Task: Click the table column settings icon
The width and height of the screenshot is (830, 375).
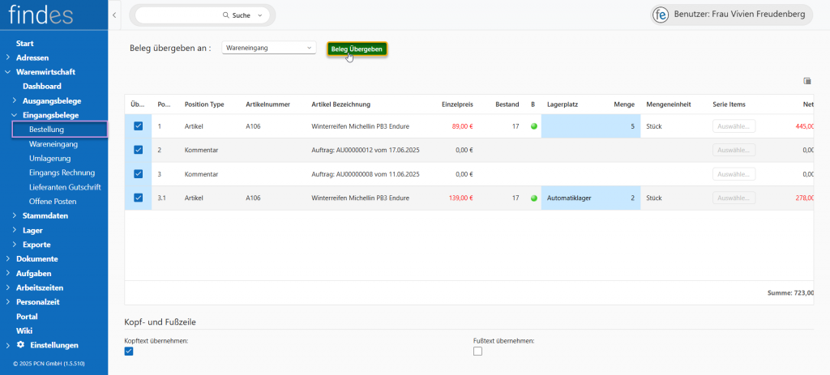Action: coord(807,81)
